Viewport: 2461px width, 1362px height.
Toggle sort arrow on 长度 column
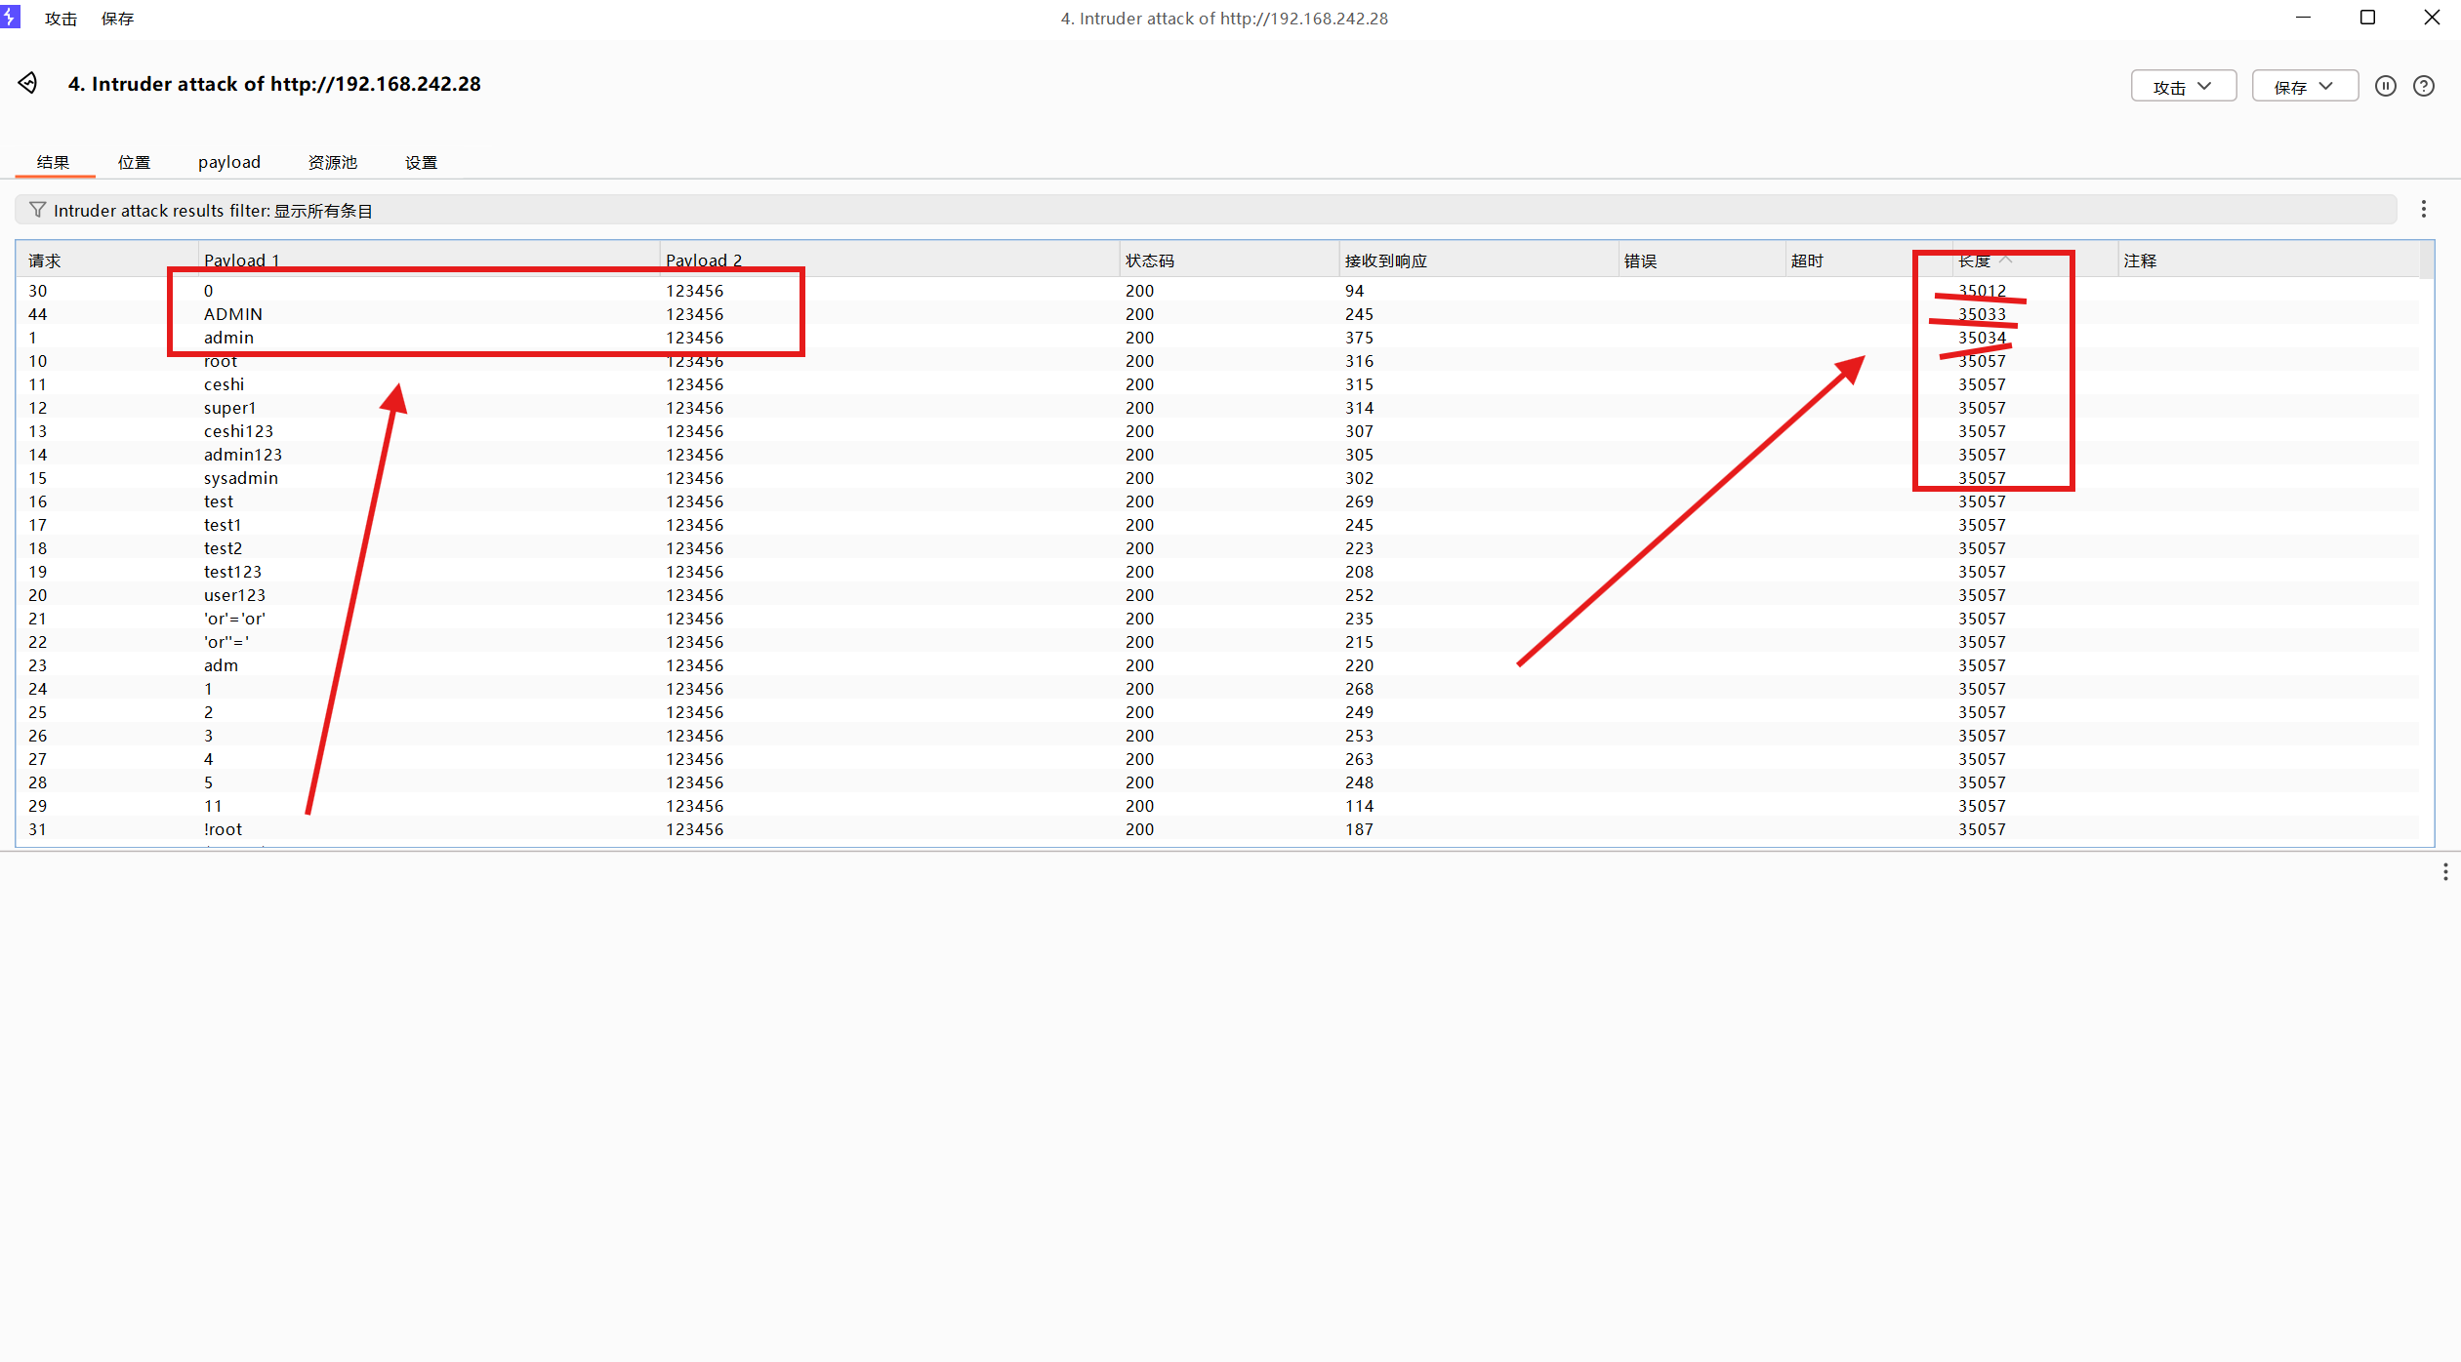[2006, 260]
